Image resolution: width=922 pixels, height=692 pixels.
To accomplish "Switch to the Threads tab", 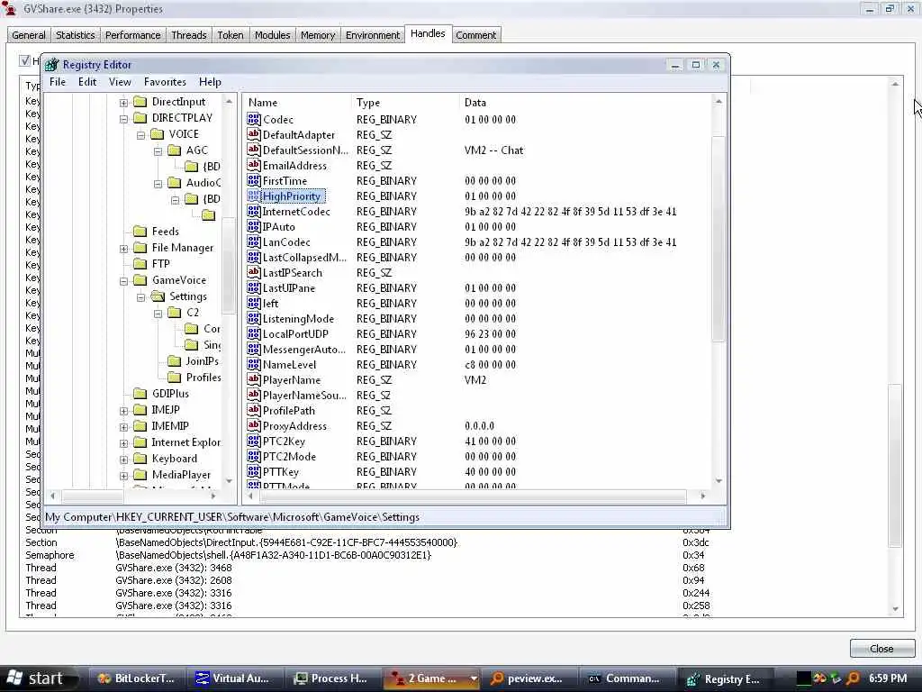I will pyautogui.click(x=189, y=35).
